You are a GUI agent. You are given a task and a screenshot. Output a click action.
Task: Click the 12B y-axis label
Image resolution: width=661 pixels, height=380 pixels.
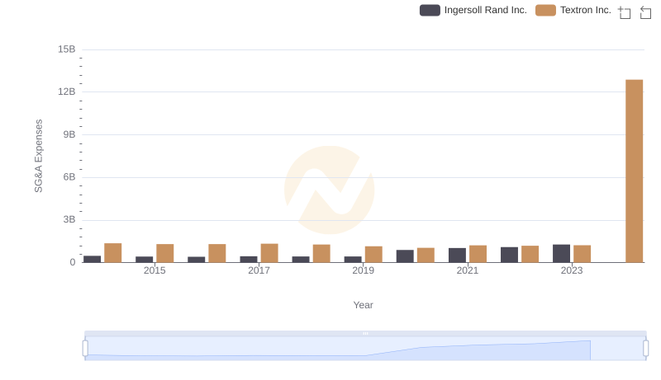coord(67,92)
